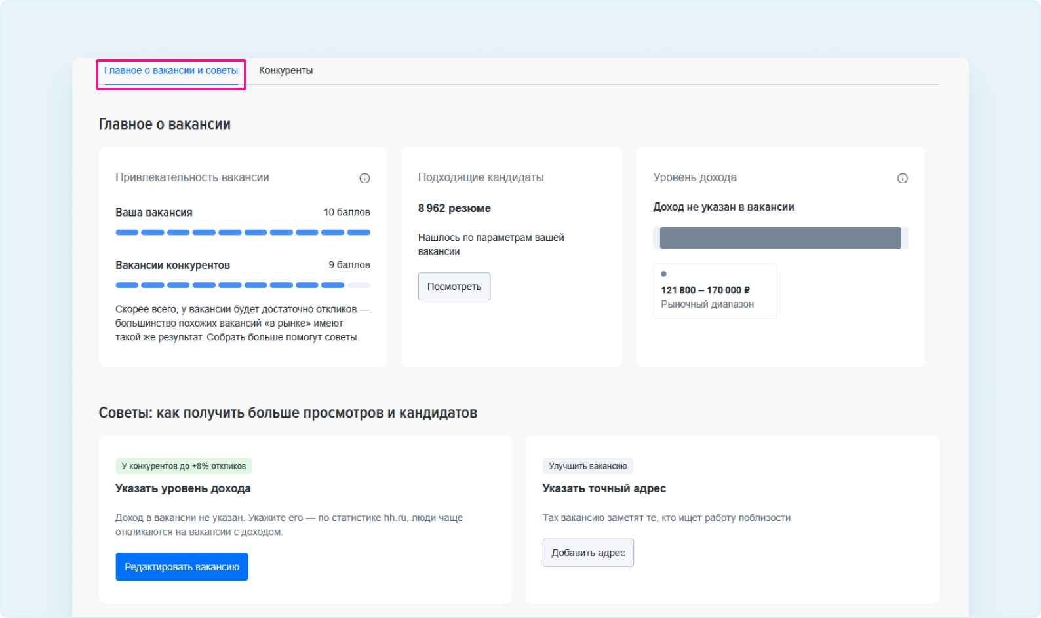The width and height of the screenshot is (1041, 618).
Task: Click the Указать уровень дохода heading
Action: click(x=183, y=488)
